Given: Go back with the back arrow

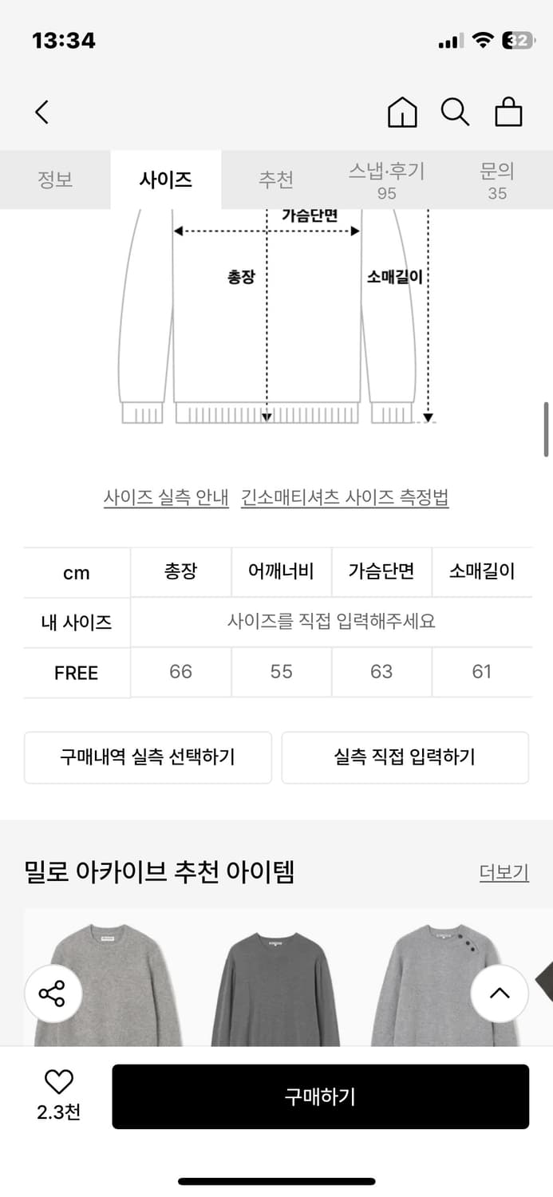Looking at the screenshot, I should pos(41,112).
